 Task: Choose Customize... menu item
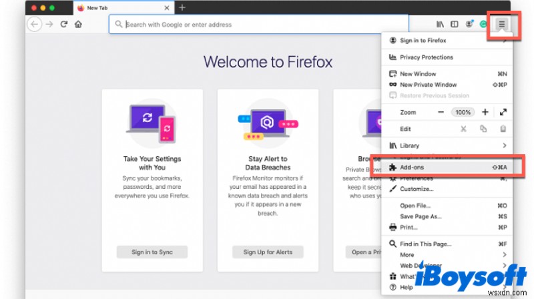pyautogui.click(x=447, y=189)
